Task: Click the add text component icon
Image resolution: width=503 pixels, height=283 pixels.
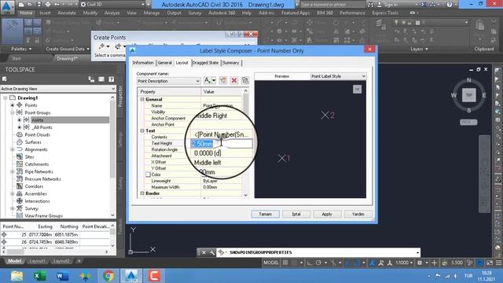Action: click(210, 80)
